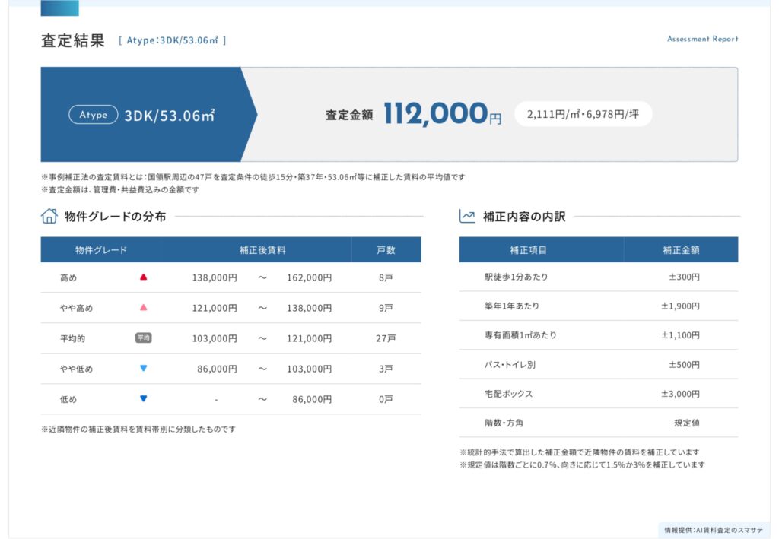Image resolution: width=779 pixels, height=539 pixels.
Task: Click the 補正金額 column header
Action: click(x=680, y=250)
